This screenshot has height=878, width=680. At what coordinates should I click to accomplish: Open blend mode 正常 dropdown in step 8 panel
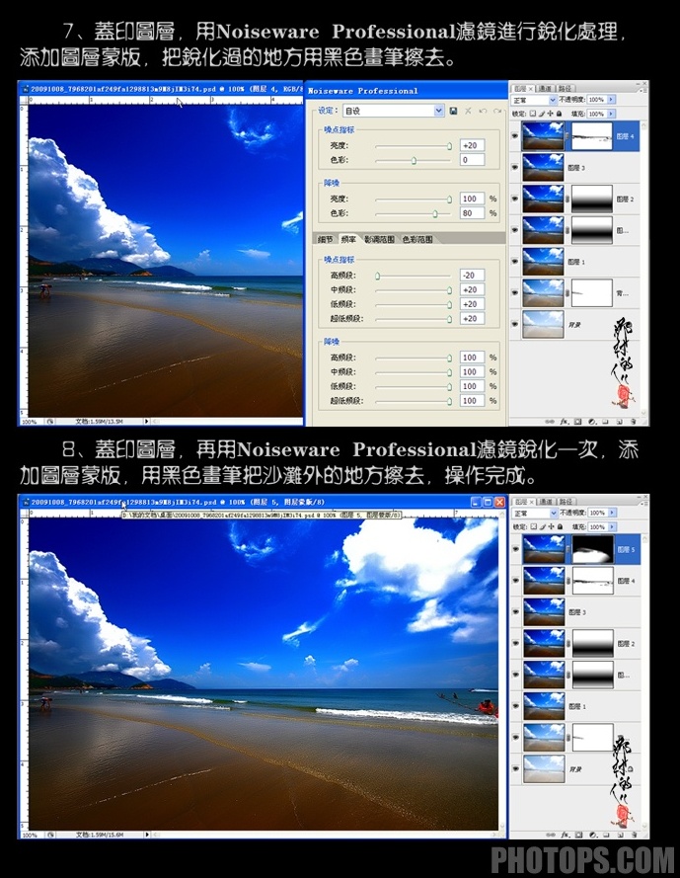point(554,513)
